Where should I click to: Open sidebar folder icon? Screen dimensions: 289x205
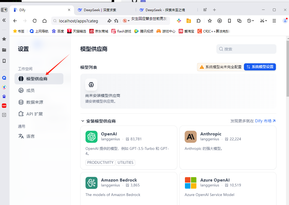4,50
